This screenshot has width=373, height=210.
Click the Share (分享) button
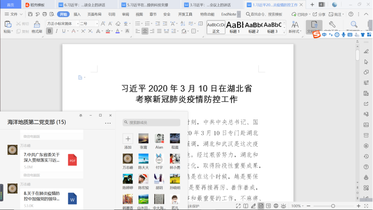tap(320, 14)
